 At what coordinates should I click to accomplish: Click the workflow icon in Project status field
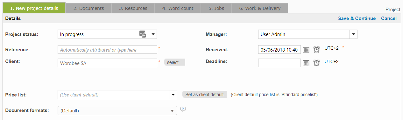click(x=143, y=34)
